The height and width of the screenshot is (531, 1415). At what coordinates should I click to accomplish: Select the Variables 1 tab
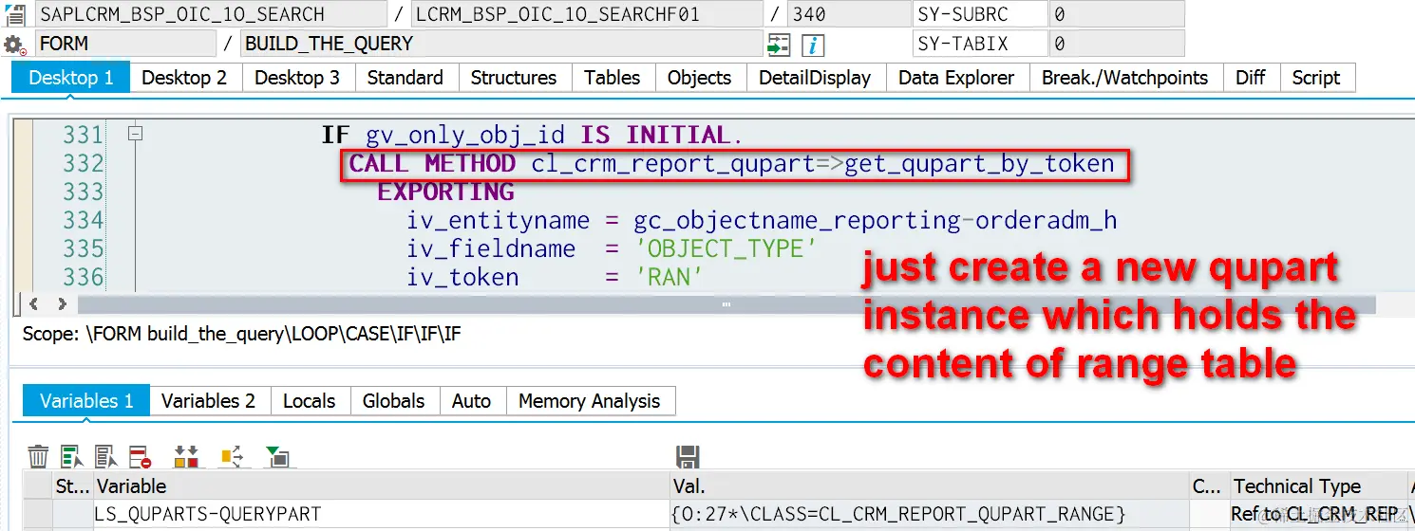[86, 401]
